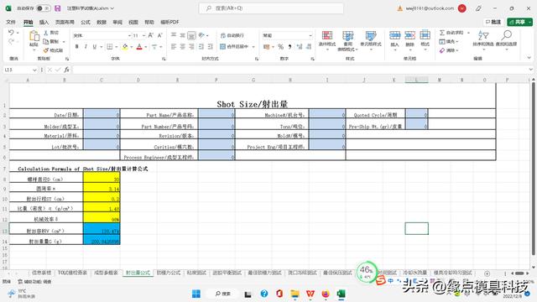Click the Copy icon in clipboard group
The image size is (537, 302).
46,41
